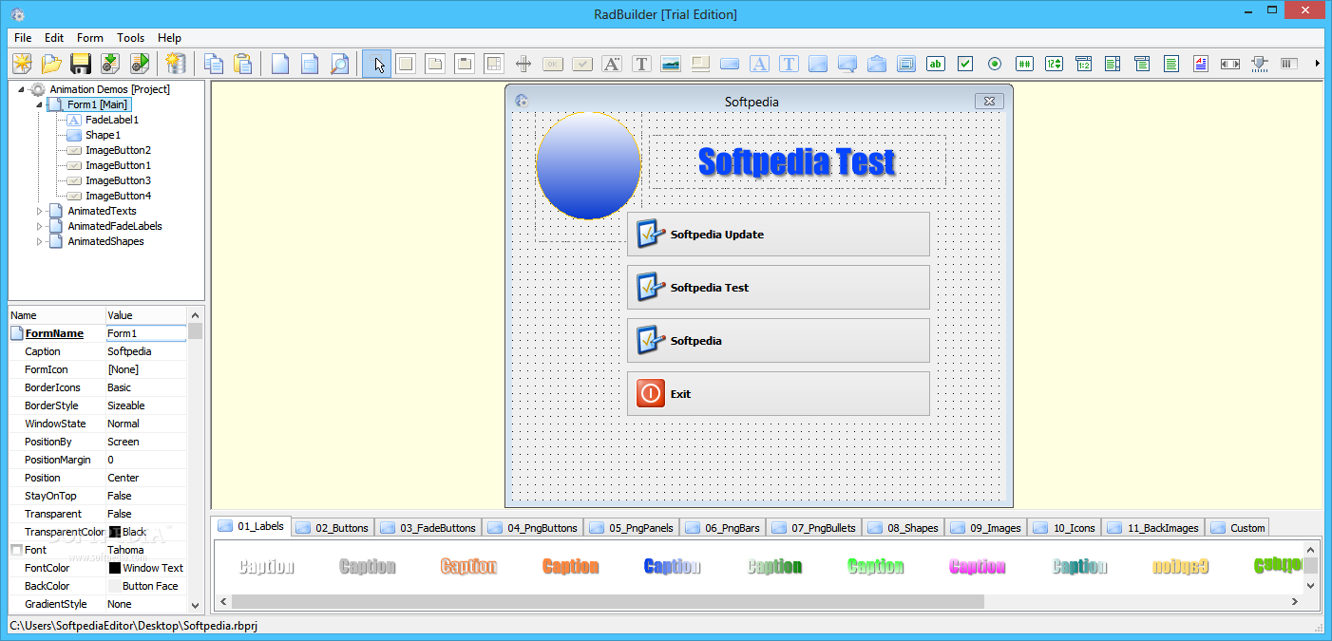The height and width of the screenshot is (641, 1332).
Task: Select the green radio button component icon
Action: pos(995,64)
